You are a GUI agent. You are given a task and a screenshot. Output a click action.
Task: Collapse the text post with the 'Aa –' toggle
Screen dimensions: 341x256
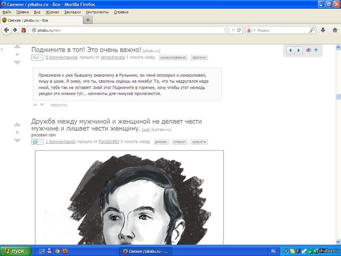[x=37, y=57]
